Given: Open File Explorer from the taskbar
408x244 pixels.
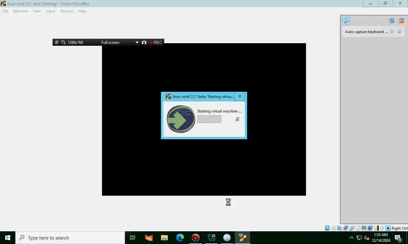Looking at the screenshot, I should pyautogui.click(x=164, y=238).
